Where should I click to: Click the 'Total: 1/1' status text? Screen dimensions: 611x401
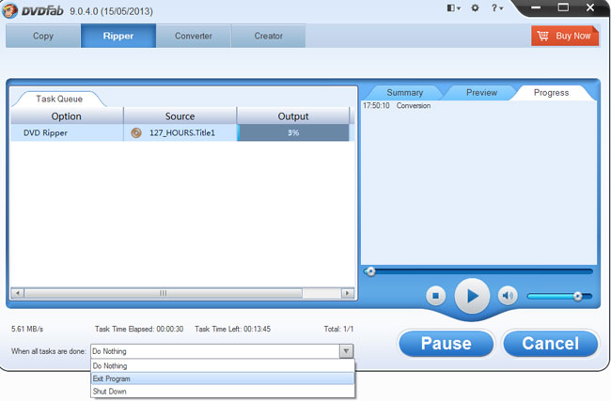(x=338, y=329)
